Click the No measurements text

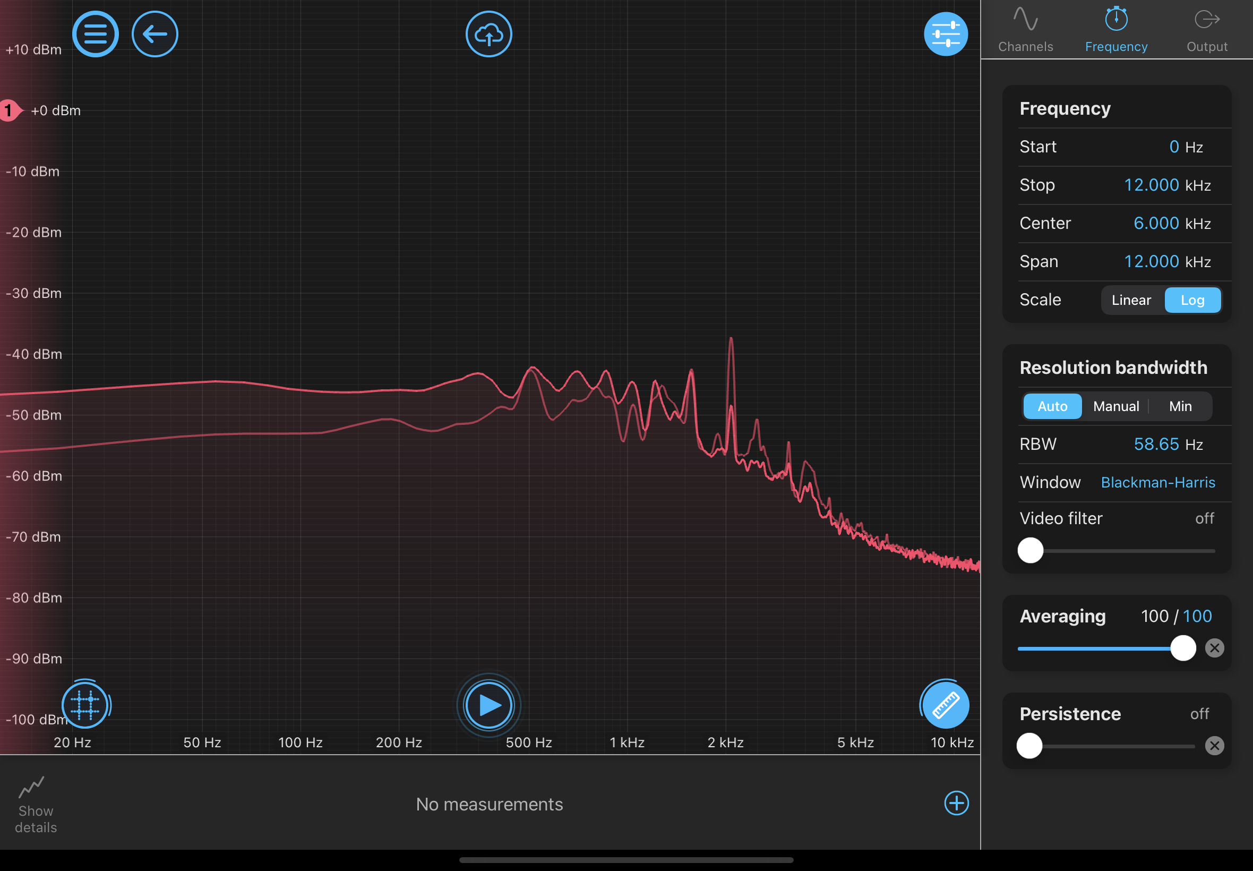(490, 805)
